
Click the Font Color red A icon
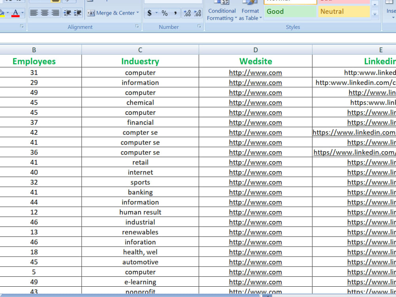pyautogui.click(x=15, y=13)
